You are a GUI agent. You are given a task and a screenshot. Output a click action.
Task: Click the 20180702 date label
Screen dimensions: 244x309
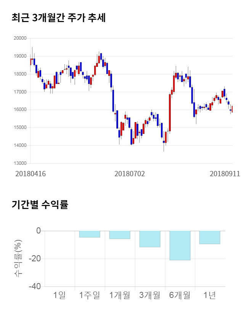pos(130,174)
